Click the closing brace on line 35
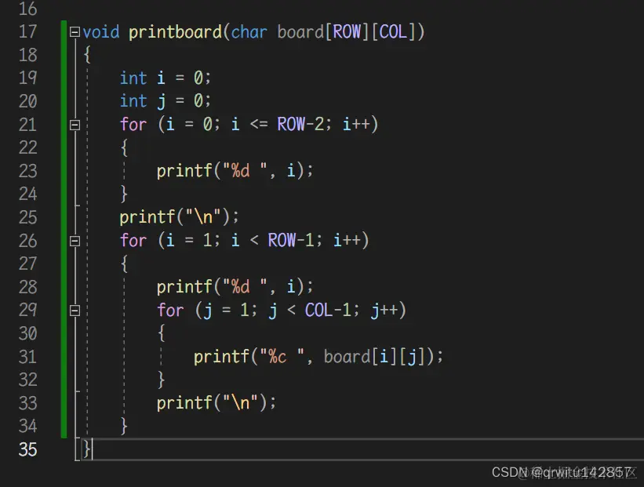The height and width of the screenshot is (487, 644). coord(86,449)
